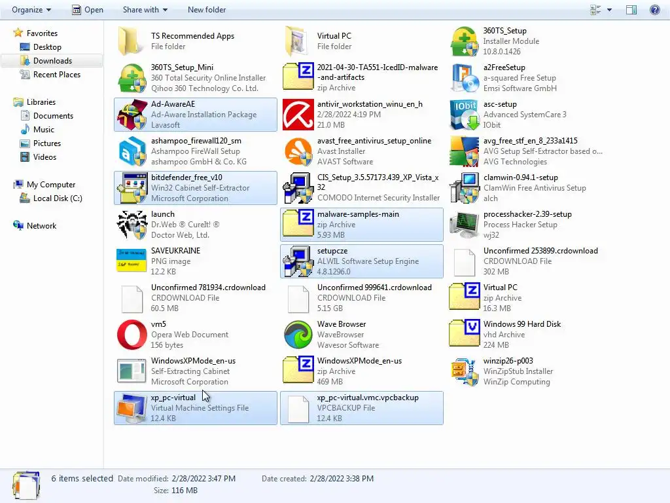Click Date modified value in details pane
Viewport: 670px width, 503px height.
[203, 478]
